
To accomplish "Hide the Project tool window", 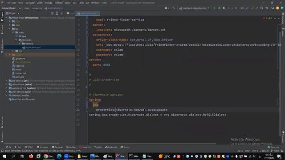I will pos(73,13).
